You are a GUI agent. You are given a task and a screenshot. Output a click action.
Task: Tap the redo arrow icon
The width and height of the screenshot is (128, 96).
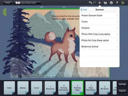(94, 3)
